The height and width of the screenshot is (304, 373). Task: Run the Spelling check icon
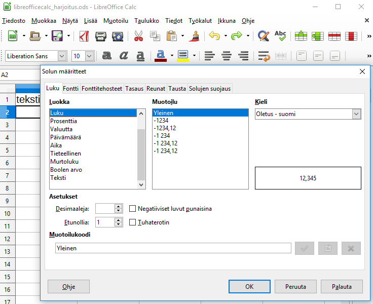[x=280, y=36]
